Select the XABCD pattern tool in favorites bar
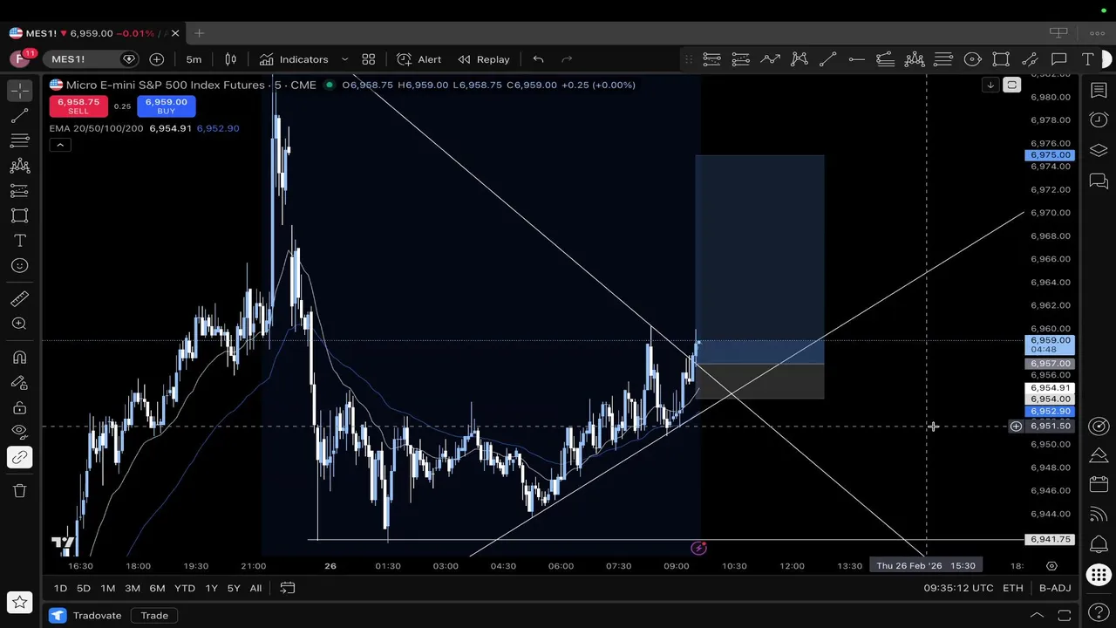 [x=799, y=59]
